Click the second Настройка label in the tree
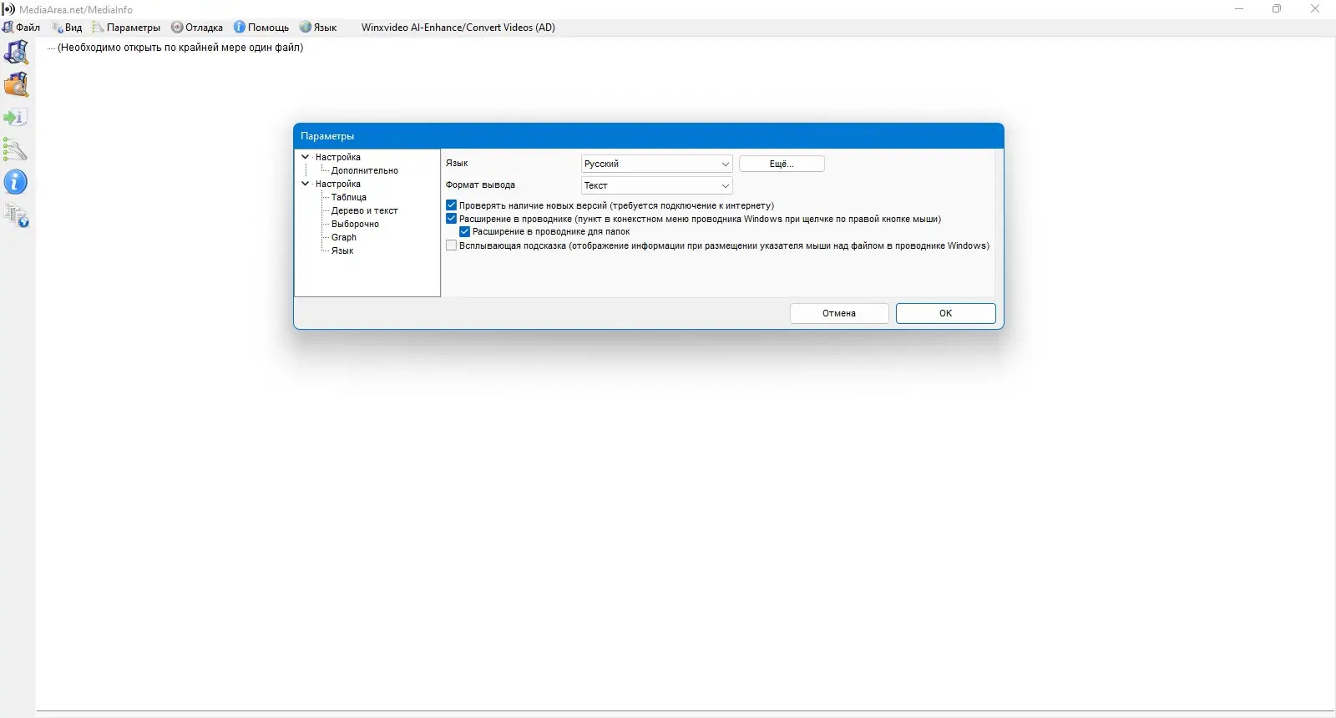The width and height of the screenshot is (1336, 718). pos(338,184)
